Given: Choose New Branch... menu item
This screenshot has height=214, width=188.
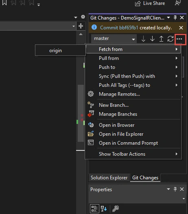Looking at the screenshot, I should (x=133, y=105).
